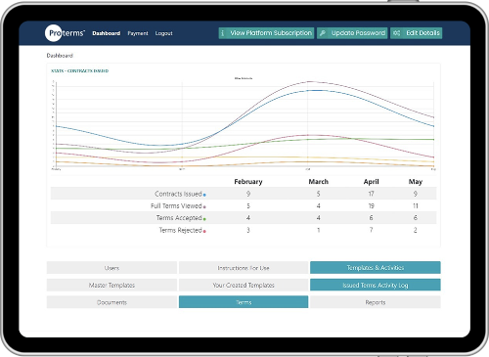Screen dimensions: 489x357
Task: Click the Proterms logo
Action: (x=65, y=33)
